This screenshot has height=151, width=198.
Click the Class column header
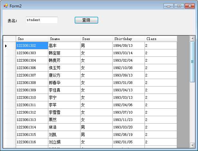[161, 39]
